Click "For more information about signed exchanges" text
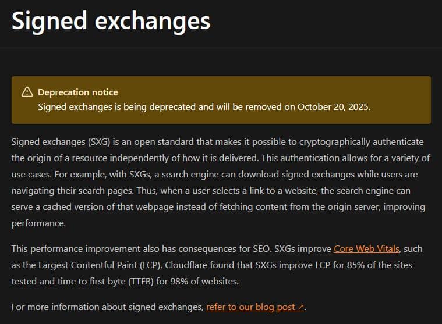Screen dimensions: 442x324 tap(107, 307)
